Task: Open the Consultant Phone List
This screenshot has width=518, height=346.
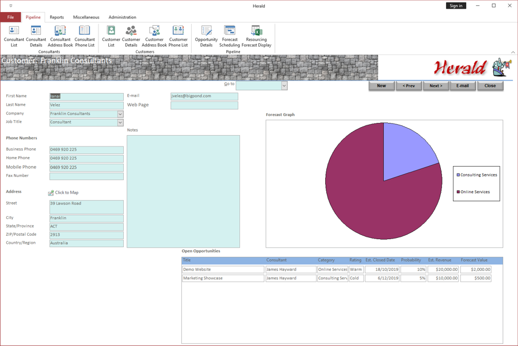Action: pos(85,36)
